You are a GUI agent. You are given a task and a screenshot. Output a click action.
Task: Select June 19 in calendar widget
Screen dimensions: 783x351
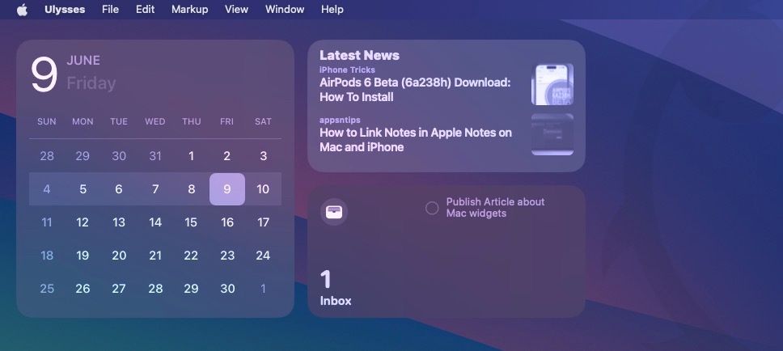[x=83, y=256]
